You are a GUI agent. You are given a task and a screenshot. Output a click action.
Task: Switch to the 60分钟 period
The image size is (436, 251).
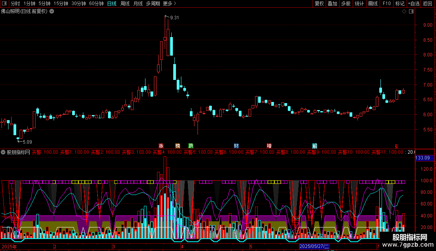click(96, 3)
